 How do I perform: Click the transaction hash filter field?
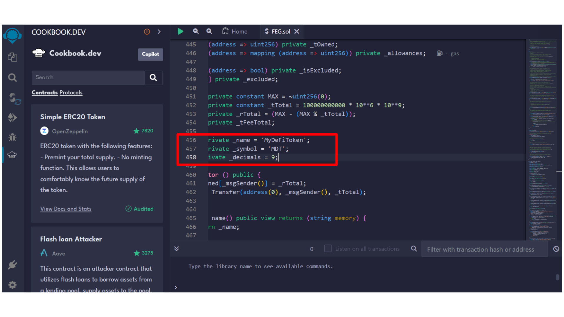tap(484, 249)
